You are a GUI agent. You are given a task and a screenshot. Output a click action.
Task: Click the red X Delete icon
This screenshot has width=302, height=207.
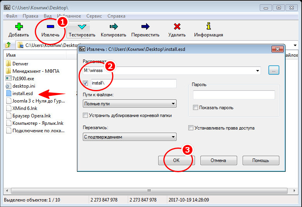(177, 27)
